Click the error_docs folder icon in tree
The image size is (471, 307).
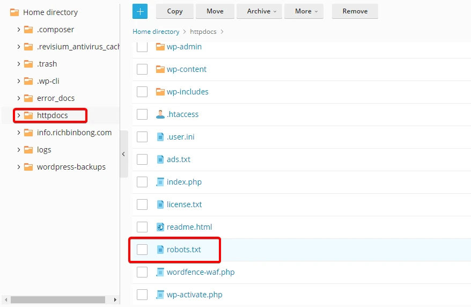tap(28, 98)
